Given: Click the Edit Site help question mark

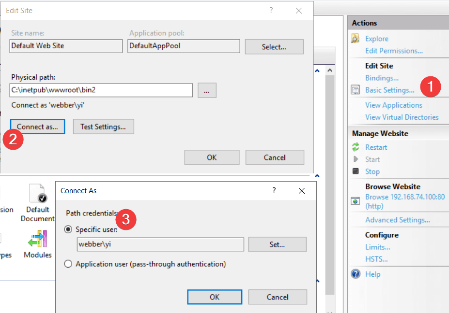Looking at the screenshot, I should 271,10.
